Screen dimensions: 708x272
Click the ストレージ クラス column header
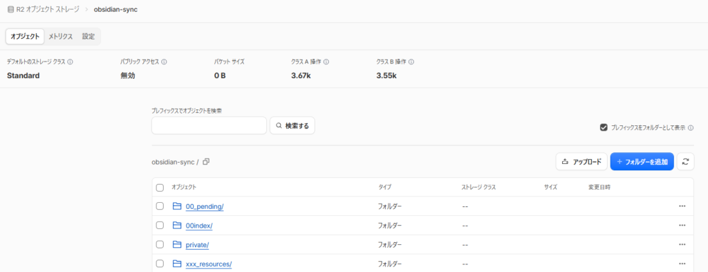[478, 187]
